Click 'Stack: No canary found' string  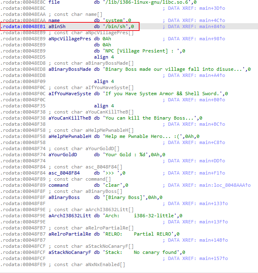tap(142, 252)
